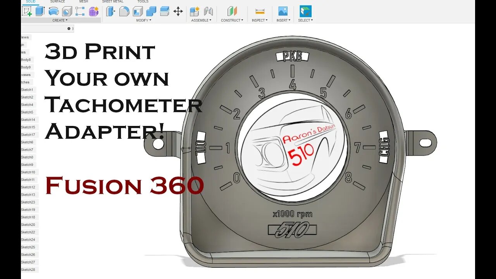Click the Measure ruler icon

pos(260,11)
